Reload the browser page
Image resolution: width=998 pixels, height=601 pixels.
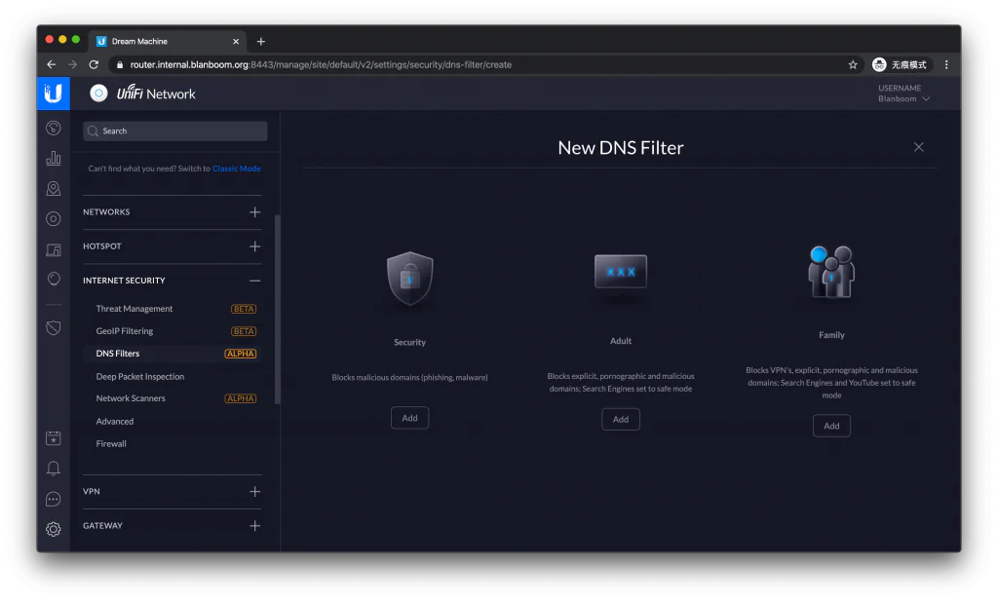[94, 65]
